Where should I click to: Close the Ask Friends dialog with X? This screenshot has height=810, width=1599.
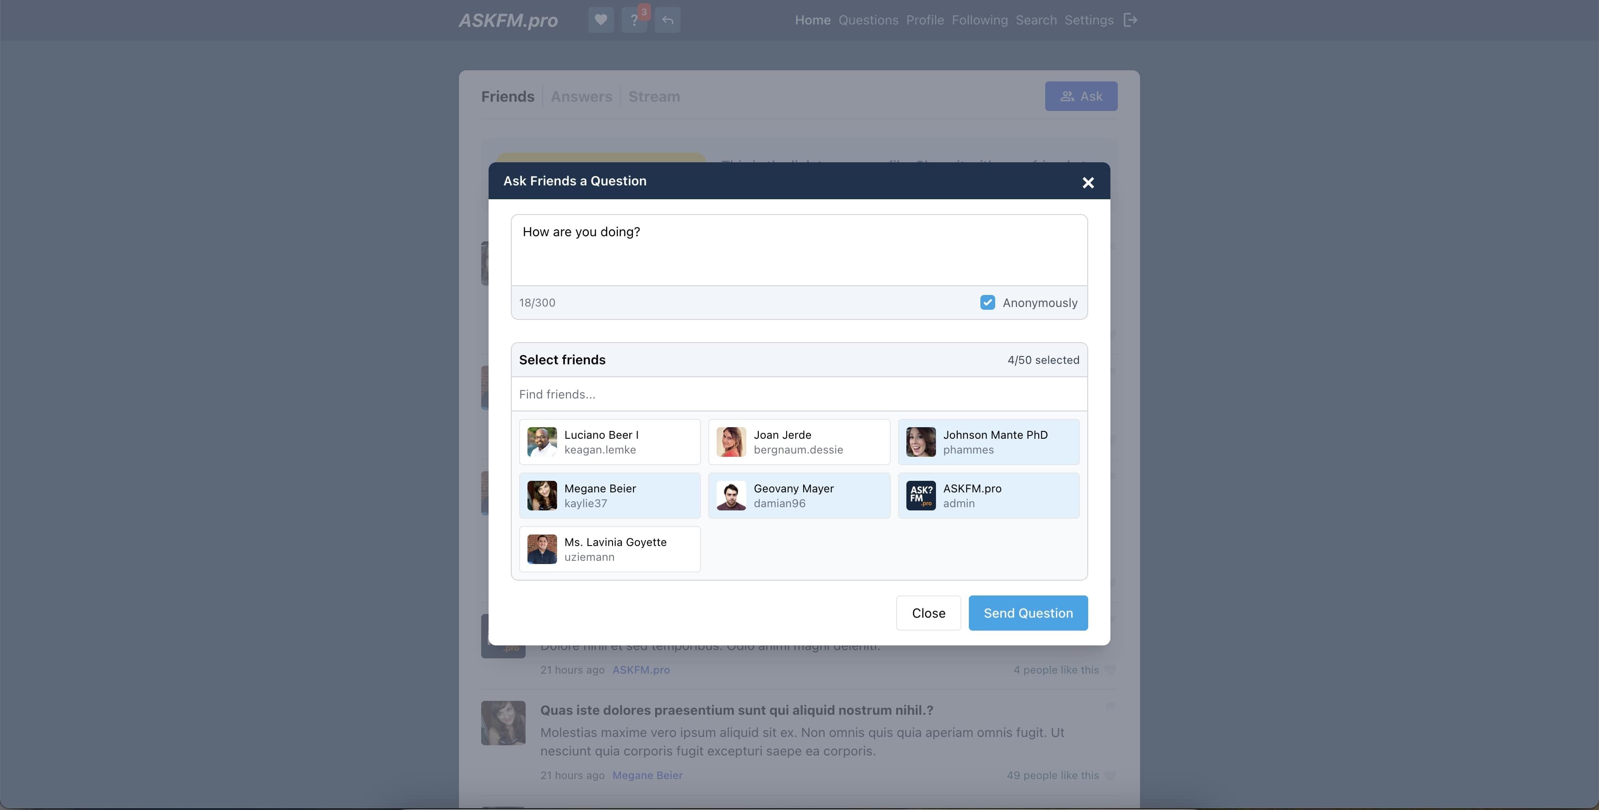pyautogui.click(x=1088, y=182)
